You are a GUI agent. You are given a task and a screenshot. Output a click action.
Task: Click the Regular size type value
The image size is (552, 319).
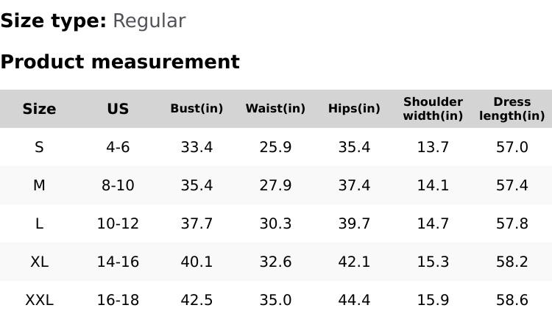[149, 21]
